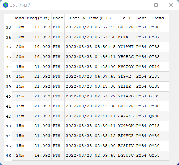
Task: Click the Date & Time(UTC) column header
Action: click(x=90, y=18)
